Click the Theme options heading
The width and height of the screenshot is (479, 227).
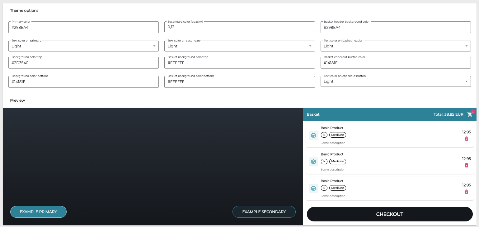[24, 11]
